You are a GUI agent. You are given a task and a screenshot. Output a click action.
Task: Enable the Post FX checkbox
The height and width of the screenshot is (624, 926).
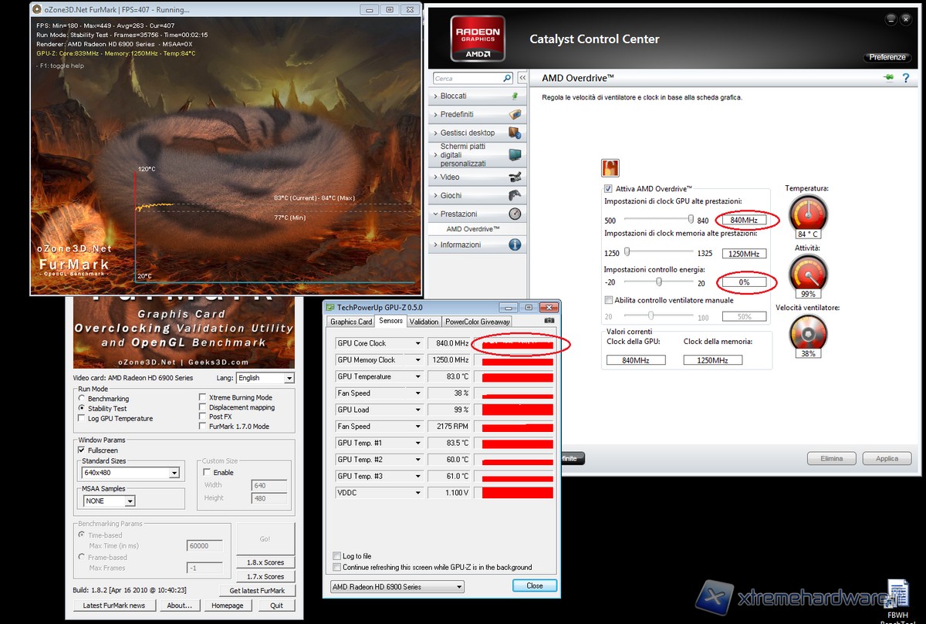point(203,417)
